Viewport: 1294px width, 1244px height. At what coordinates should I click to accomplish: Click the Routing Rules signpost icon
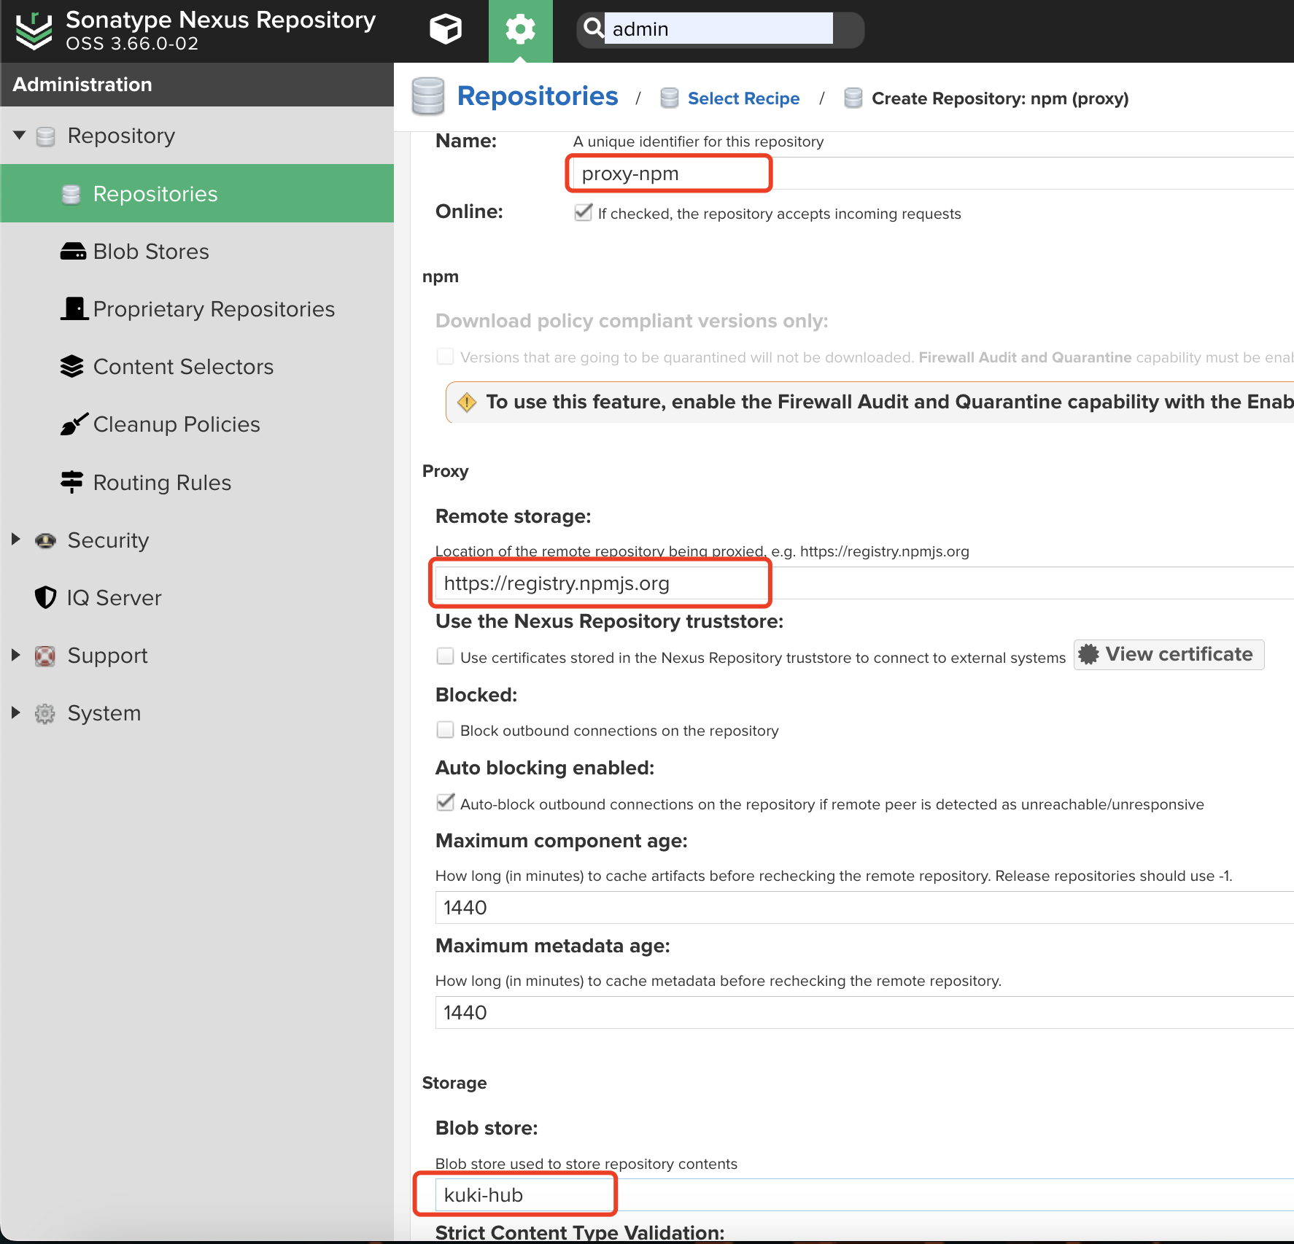point(72,482)
